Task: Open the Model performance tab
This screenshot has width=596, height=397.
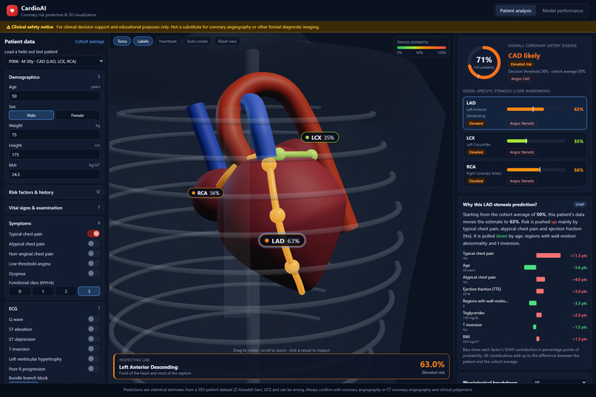Action: 563,10
